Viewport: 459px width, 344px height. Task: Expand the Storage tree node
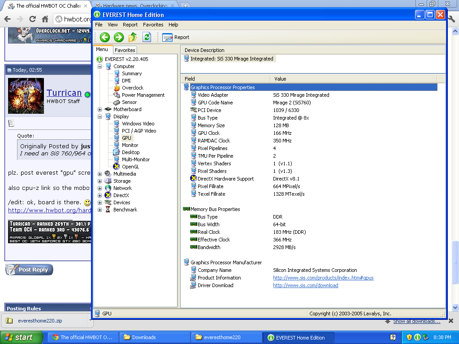click(x=100, y=181)
